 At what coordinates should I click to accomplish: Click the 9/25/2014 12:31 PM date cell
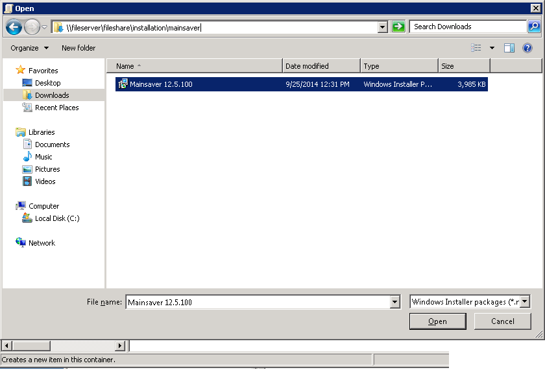(x=317, y=84)
